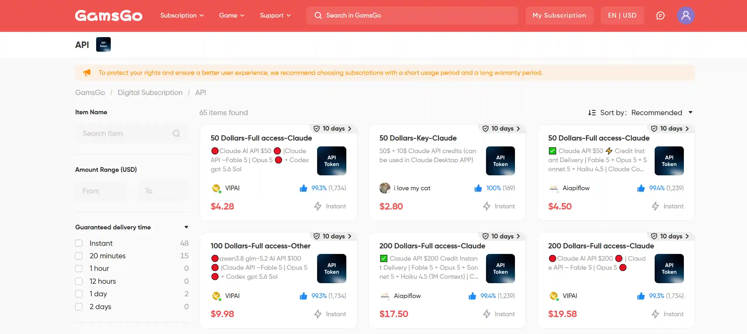747x334 pixels.
Task: Open 50 Dollars-Key-Claude listing title
Action: coord(418,138)
